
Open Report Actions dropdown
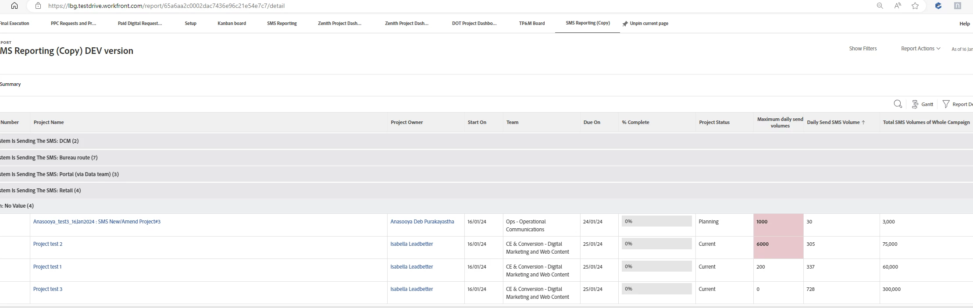(920, 49)
